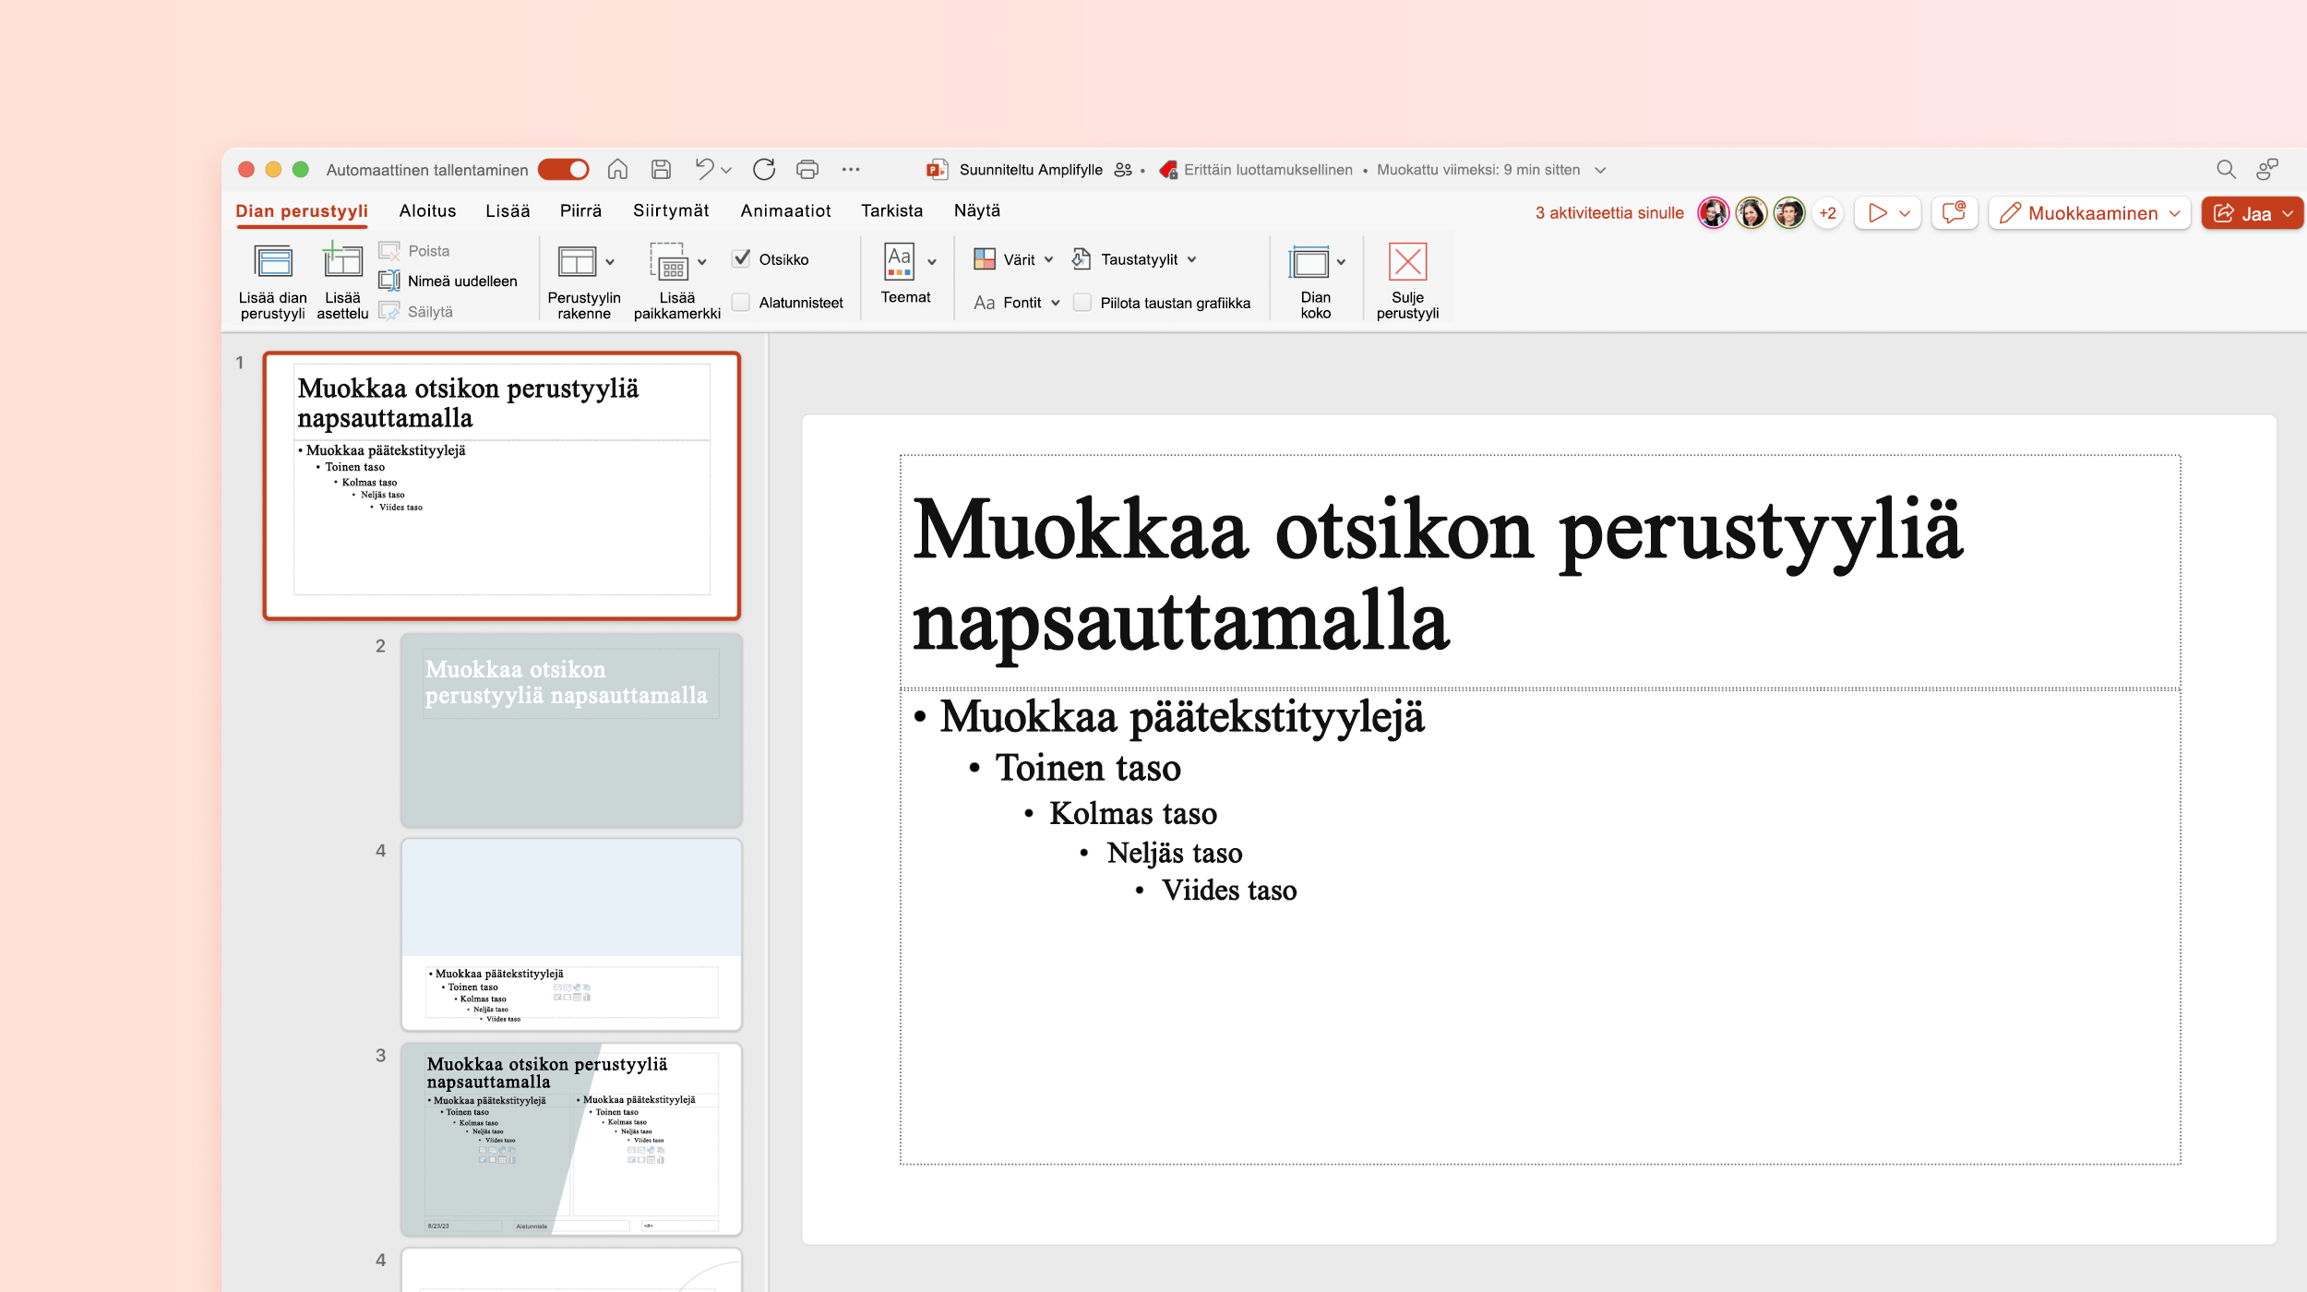The width and height of the screenshot is (2307, 1292).
Task: Click the shared people icon next to the title
Action: pyautogui.click(x=1123, y=170)
